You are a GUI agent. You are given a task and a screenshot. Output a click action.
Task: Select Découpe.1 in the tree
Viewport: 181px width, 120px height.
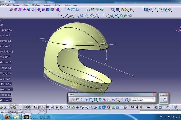pyautogui.click(x=6, y=68)
